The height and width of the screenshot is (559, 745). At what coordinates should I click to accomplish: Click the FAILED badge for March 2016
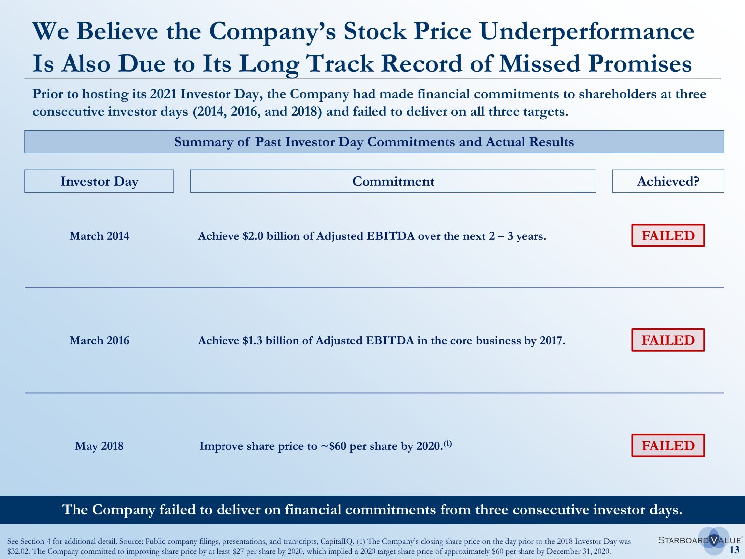click(668, 340)
